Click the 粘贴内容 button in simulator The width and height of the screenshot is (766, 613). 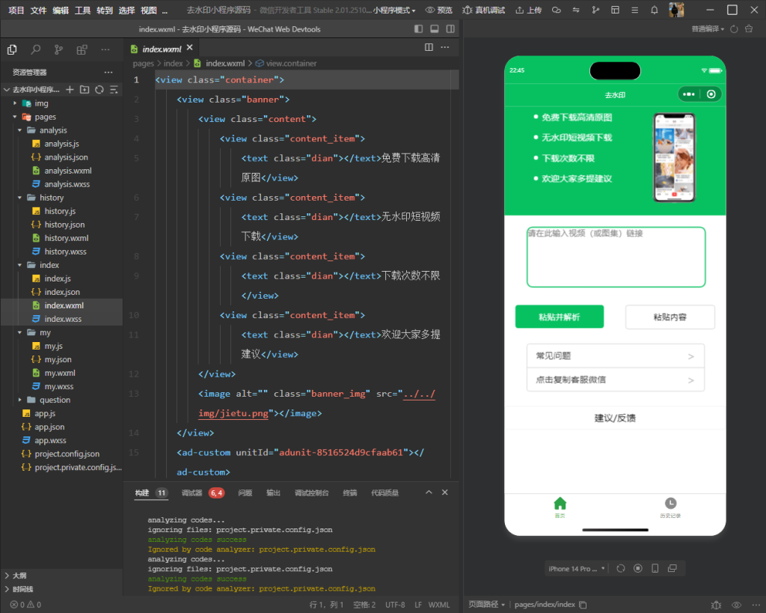[670, 317]
